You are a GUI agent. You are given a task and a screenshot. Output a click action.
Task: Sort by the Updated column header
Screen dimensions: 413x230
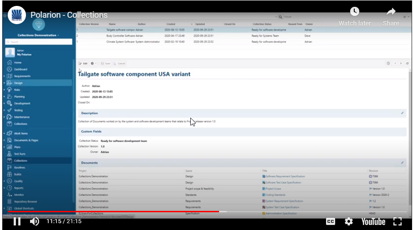(x=200, y=24)
